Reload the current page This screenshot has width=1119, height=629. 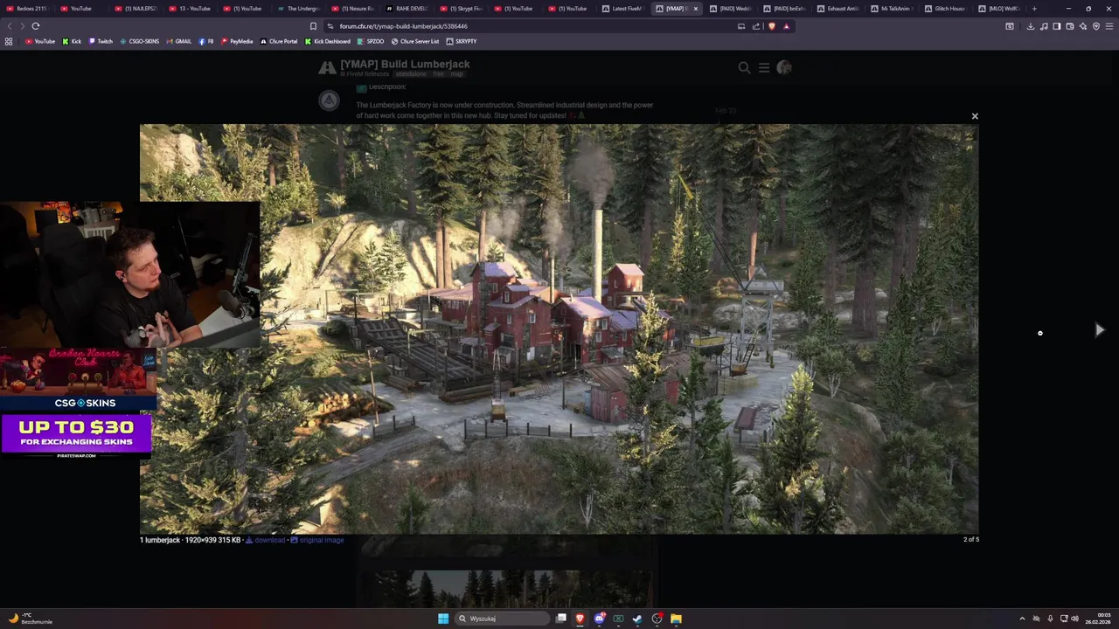click(36, 26)
